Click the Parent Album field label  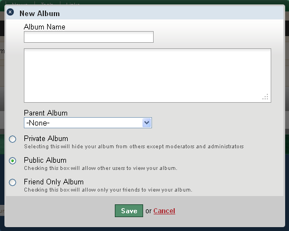click(45, 113)
